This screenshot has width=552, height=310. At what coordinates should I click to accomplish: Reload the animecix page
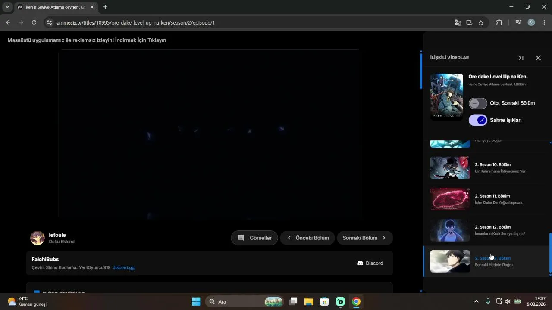tap(34, 22)
